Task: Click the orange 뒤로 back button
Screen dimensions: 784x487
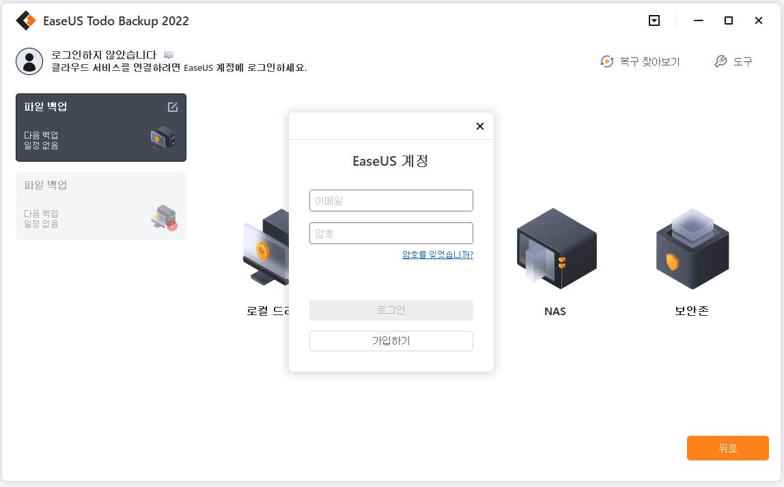Action: tap(727, 448)
